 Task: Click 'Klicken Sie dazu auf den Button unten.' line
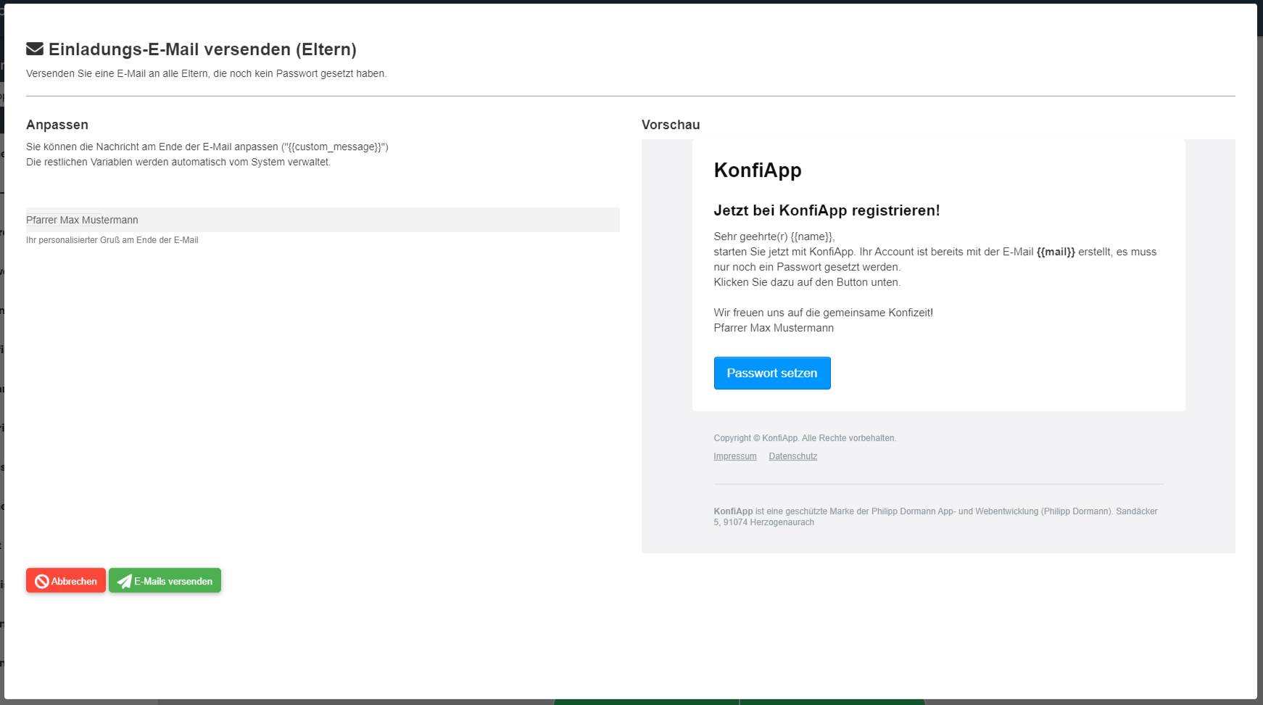tap(807, 282)
